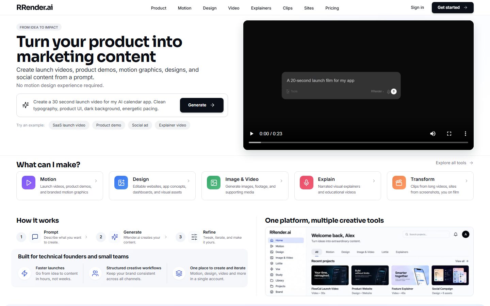This screenshot has height=306, width=490.
Task: Expand the Image & Video card chevron
Action: pyautogui.click(x=281, y=181)
